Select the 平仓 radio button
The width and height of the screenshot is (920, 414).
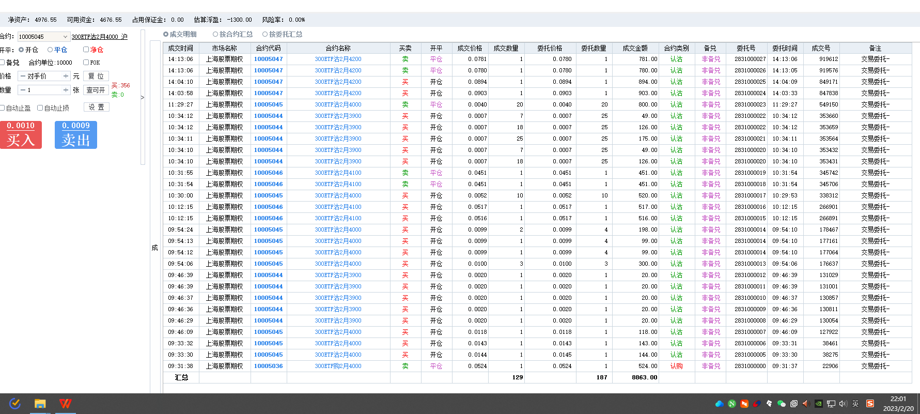pyautogui.click(x=50, y=50)
